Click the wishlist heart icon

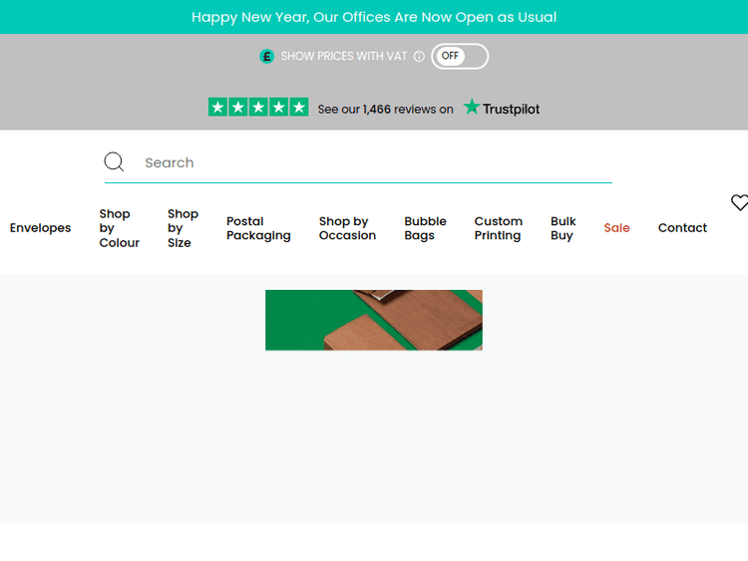click(x=739, y=203)
